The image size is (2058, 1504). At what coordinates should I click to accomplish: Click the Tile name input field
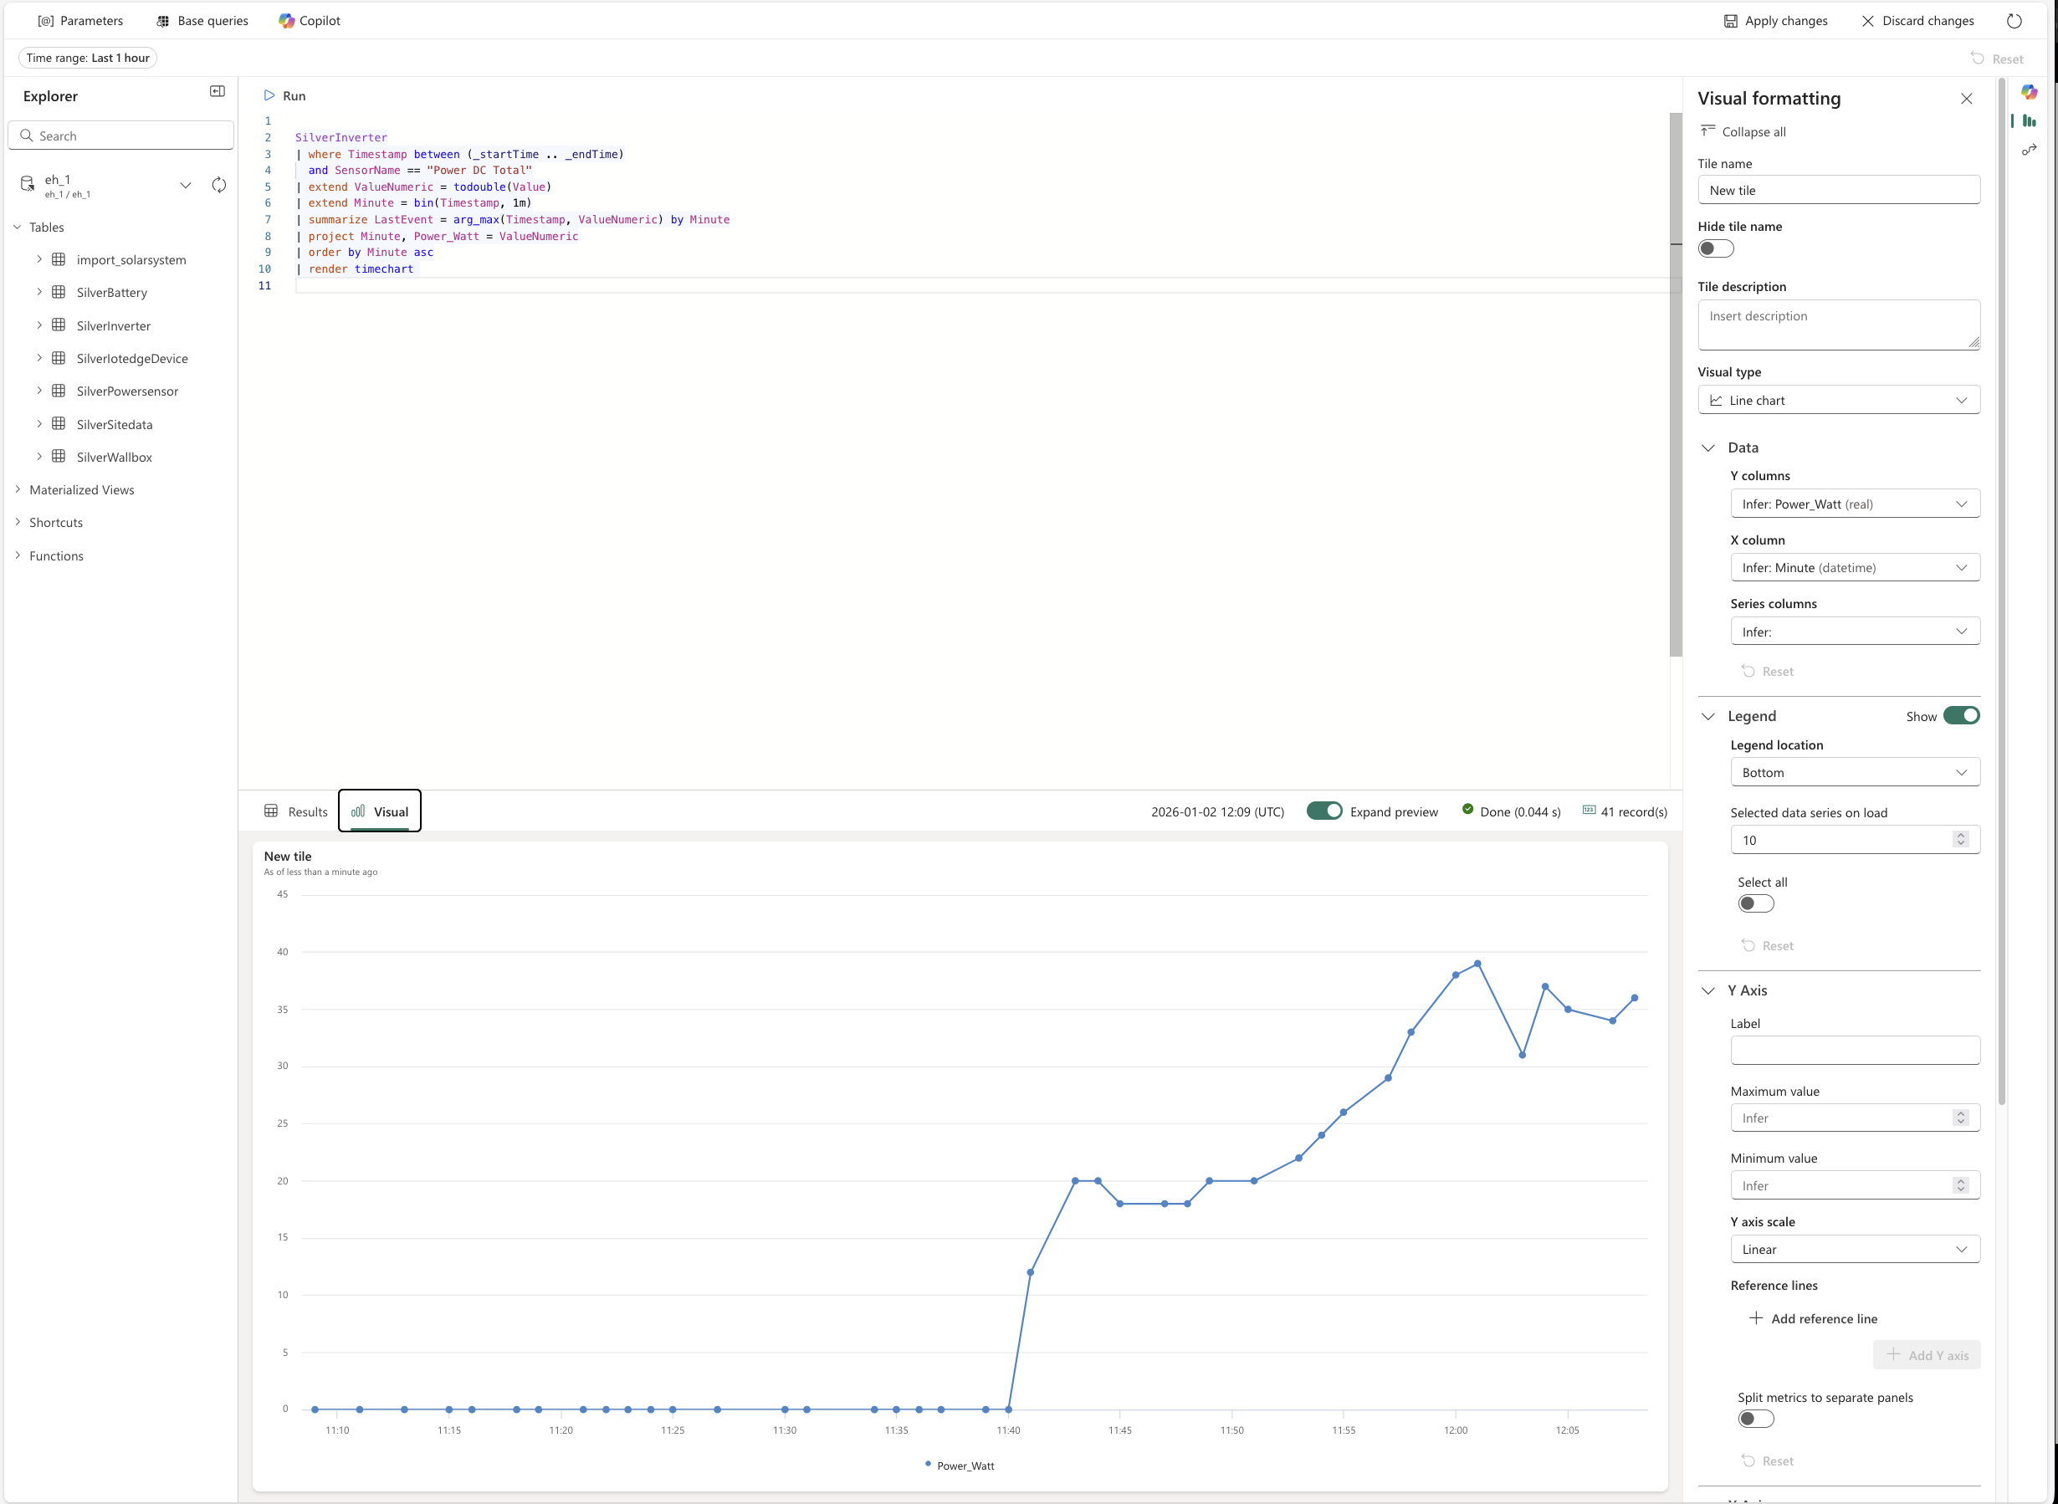coord(1838,190)
